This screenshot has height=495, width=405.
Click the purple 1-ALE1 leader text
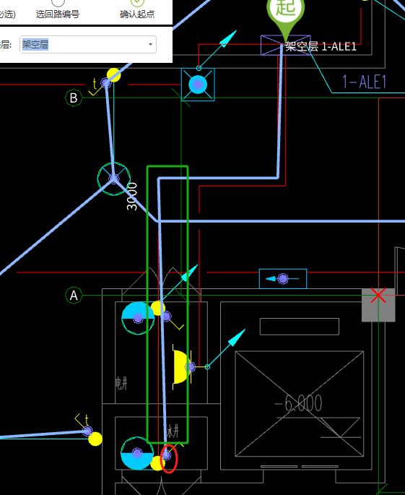click(x=365, y=82)
